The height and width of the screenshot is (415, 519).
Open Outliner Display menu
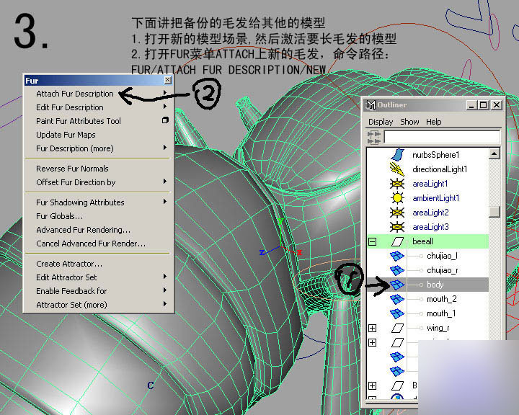[x=381, y=122]
